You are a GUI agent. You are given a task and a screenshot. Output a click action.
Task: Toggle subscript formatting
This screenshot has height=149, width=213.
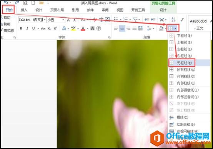pyautogui.click(x=50, y=28)
